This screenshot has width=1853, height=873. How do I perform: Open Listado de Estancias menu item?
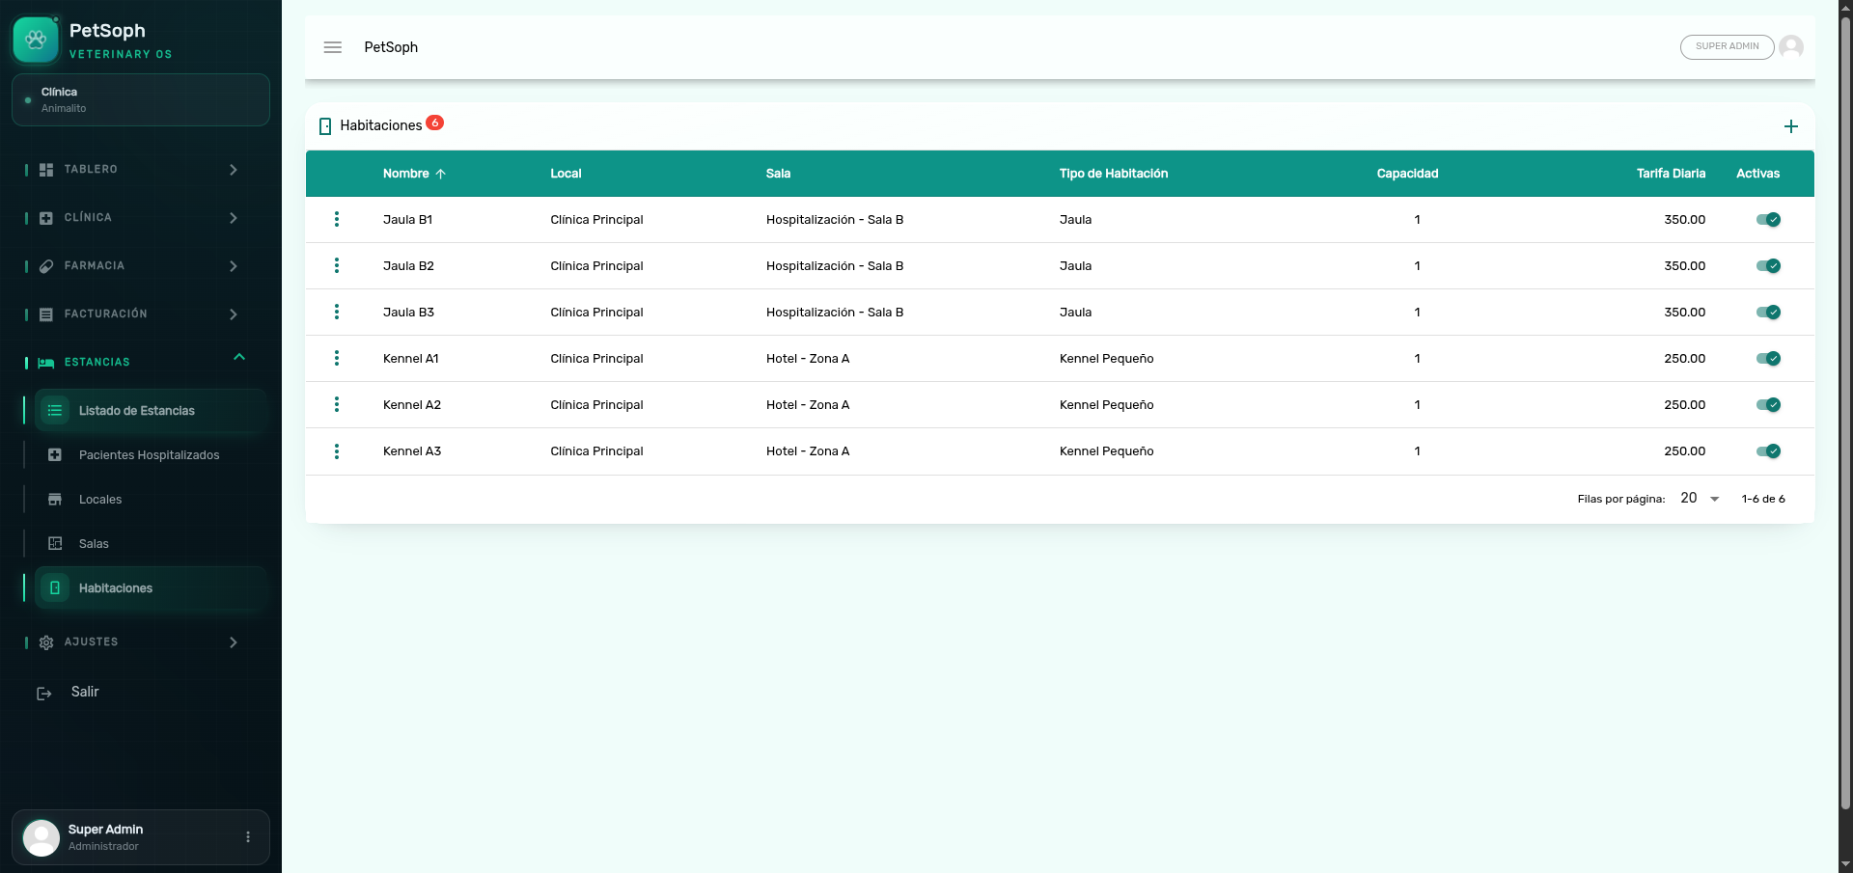[x=151, y=411]
